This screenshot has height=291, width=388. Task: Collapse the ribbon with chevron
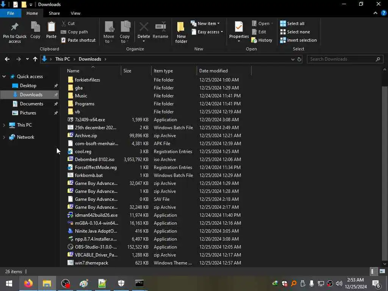[375, 13]
